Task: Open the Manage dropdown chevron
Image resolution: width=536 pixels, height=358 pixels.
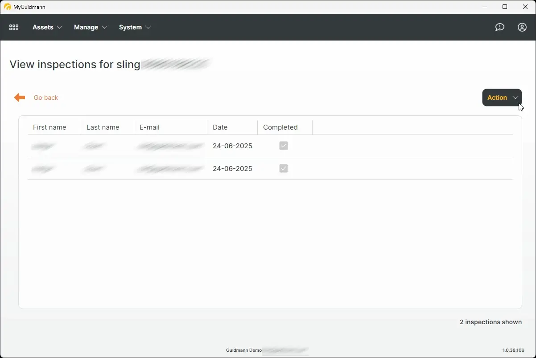Action: (x=105, y=27)
